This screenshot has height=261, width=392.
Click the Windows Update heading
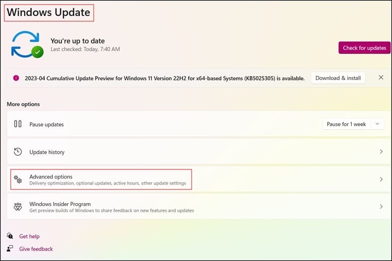49,12
